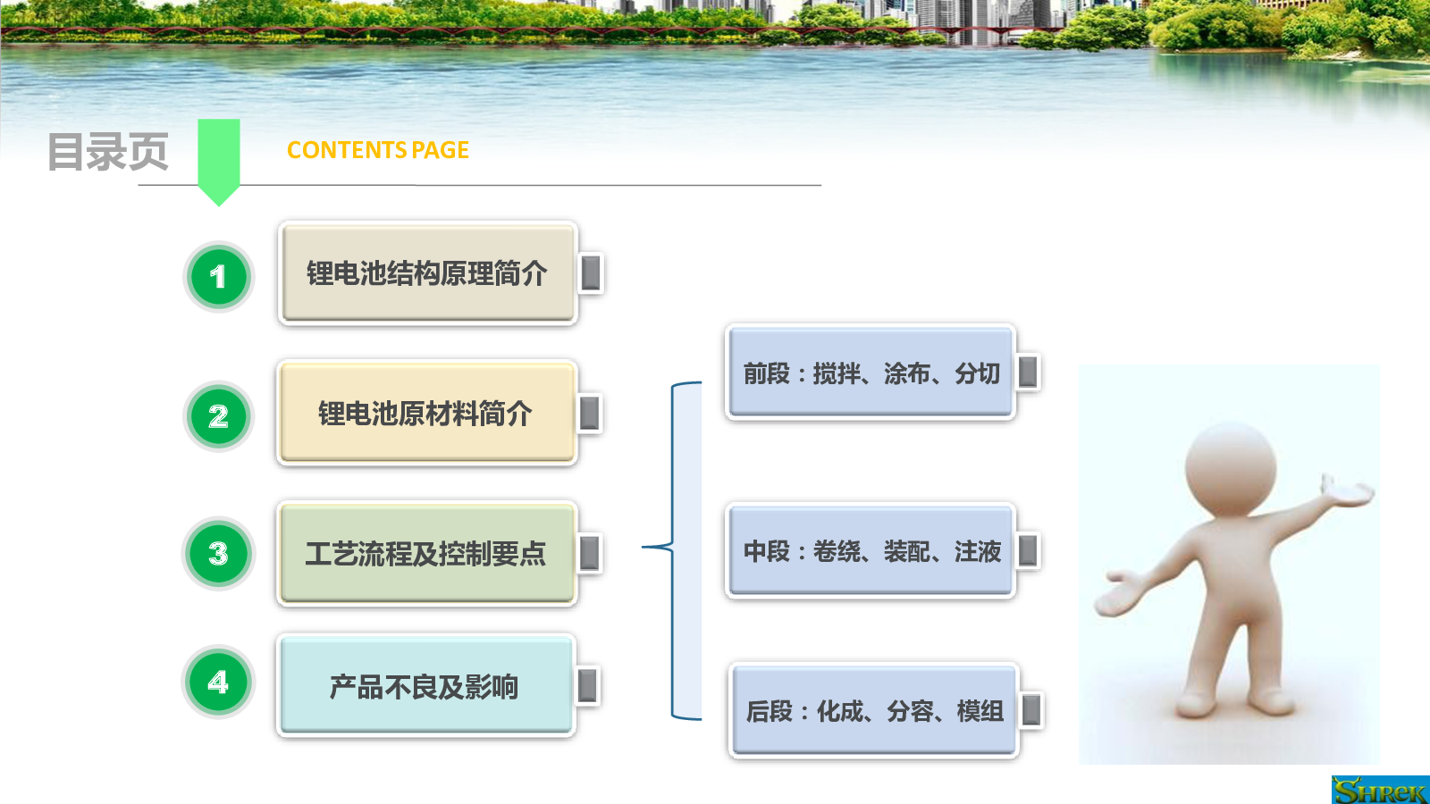Click the 后段：化成、分容、模组 box
This screenshot has height=804, width=1430.
click(x=874, y=711)
